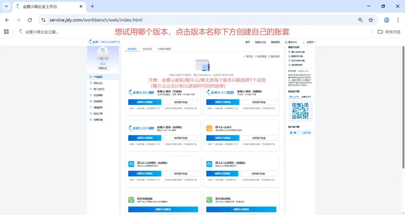
Task: Click the 账无忧基础版 green butterfly icon
Action: tap(131, 200)
